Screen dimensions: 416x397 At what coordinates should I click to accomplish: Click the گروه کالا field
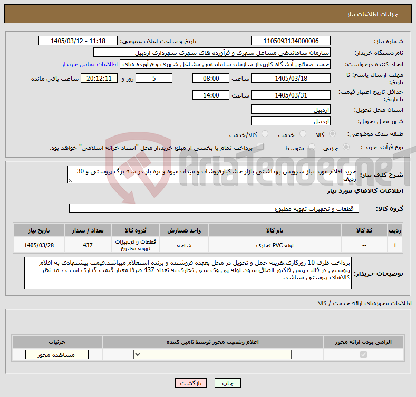pyautogui.click(x=214, y=209)
